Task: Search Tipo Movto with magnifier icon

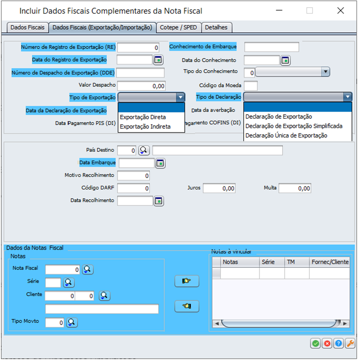Action: pyautogui.click(x=72, y=322)
